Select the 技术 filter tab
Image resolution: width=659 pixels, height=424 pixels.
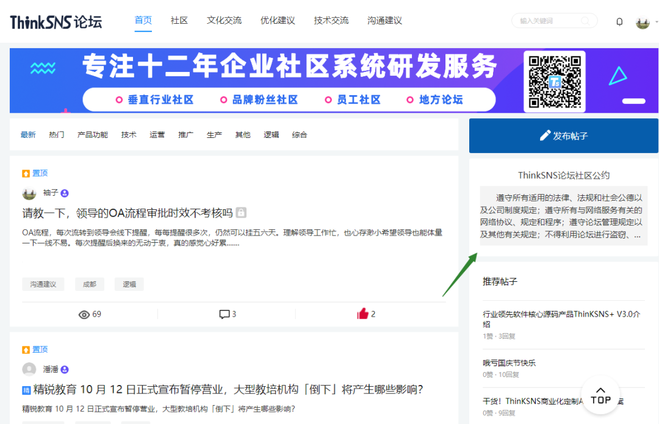point(129,135)
